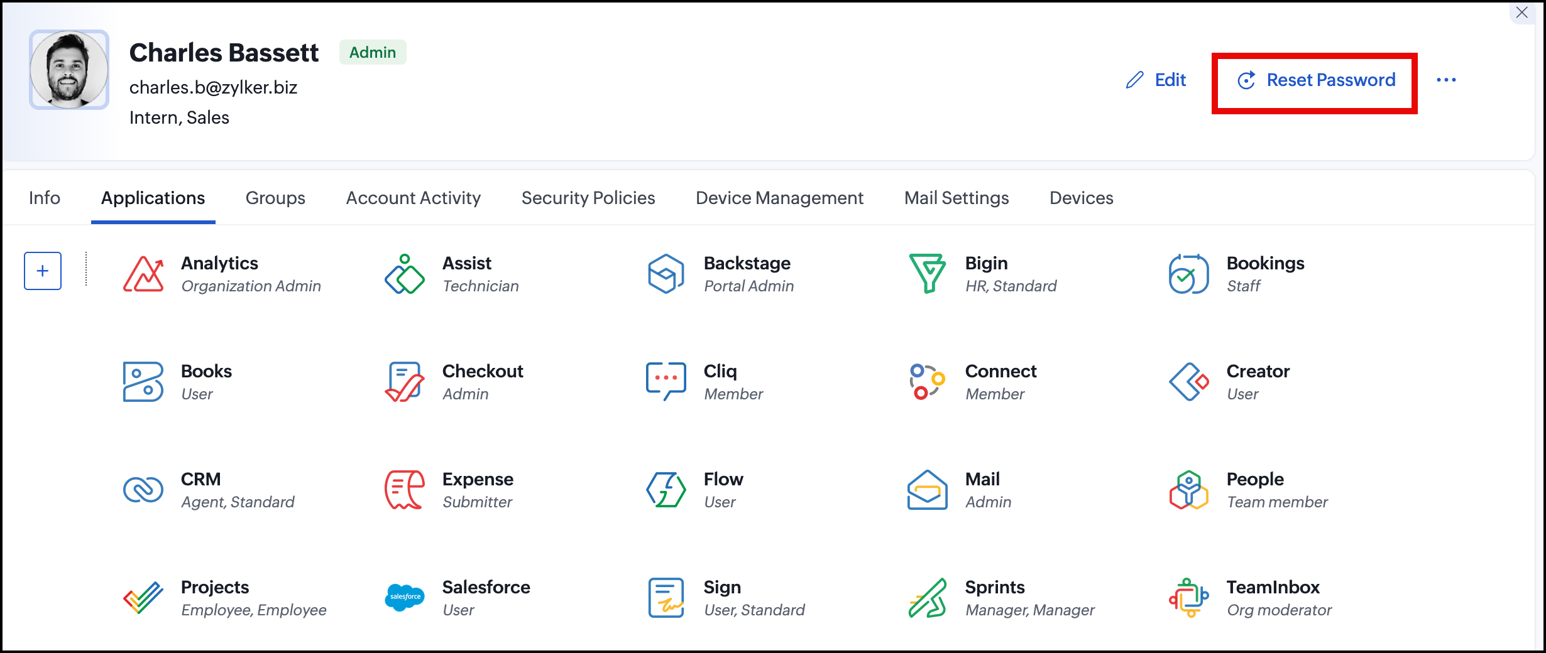This screenshot has width=1546, height=653.
Task: Click the Books app icon
Action: coord(143,382)
